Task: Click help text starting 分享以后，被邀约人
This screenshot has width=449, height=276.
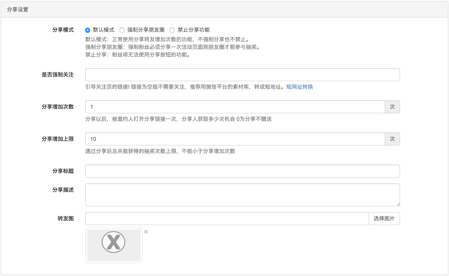Action: [178, 119]
